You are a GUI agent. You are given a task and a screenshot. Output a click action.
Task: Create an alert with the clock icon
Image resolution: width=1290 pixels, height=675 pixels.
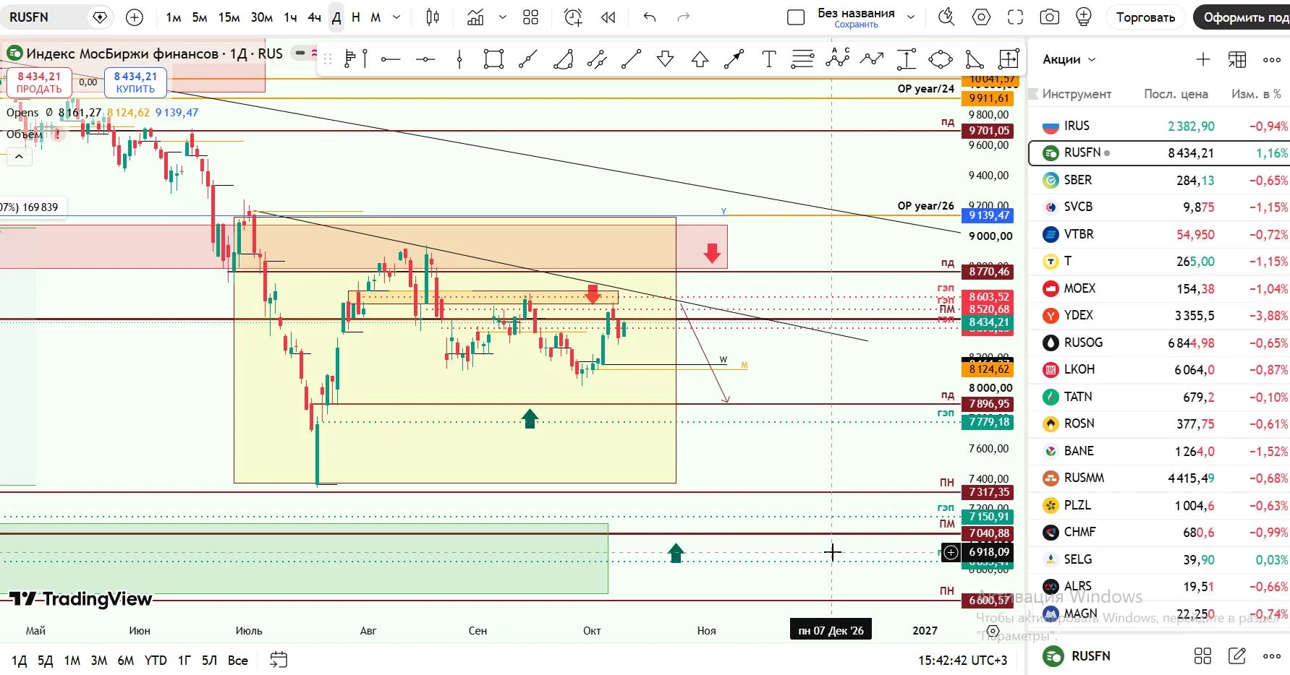tap(573, 17)
